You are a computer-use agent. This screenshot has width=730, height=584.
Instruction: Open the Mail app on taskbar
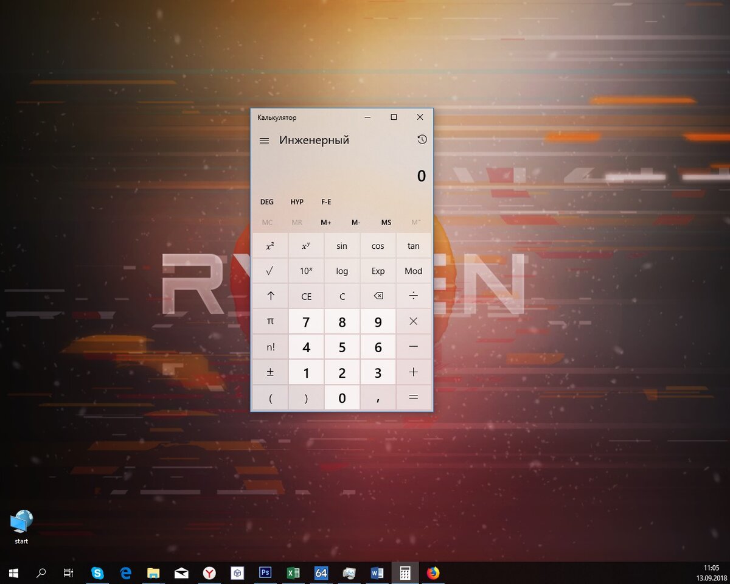tap(181, 572)
